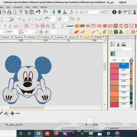
Task: Click the color list scroll down arrow
Action: 131,106
